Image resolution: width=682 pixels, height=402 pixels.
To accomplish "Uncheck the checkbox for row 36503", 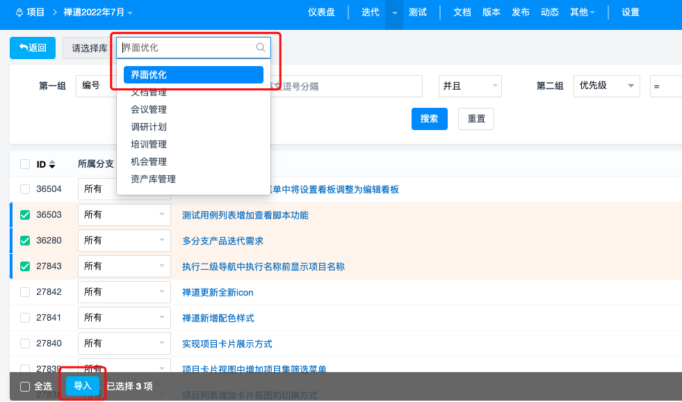I will tap(25, 215).
